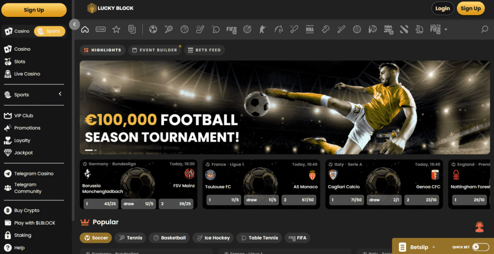Select the Counter-Strike soldier icon
494x254 pixels.
pos(263,29)
